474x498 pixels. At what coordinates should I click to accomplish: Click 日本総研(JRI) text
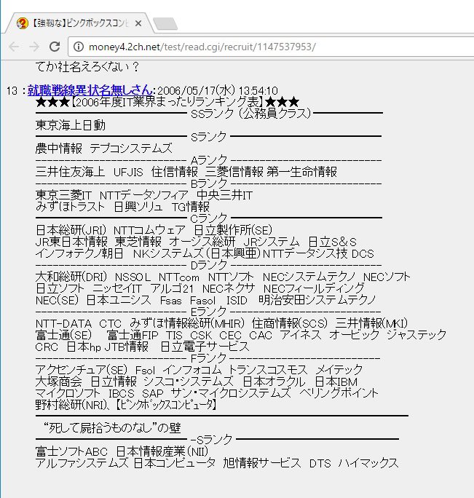(71, 230)
